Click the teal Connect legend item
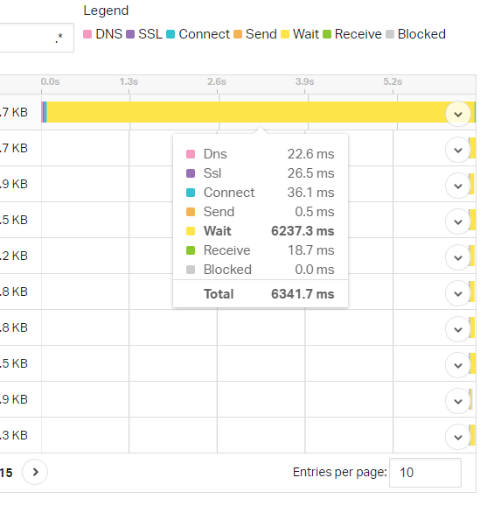Viewport: 501px width, 506px height. click(x=198, y=34)
